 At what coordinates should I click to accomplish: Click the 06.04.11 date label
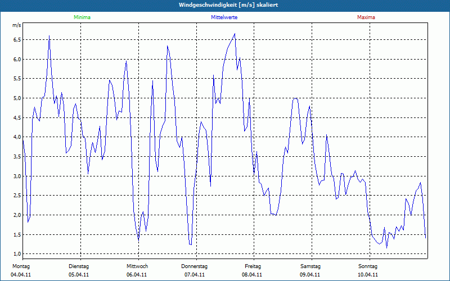[x=137, y=275]
